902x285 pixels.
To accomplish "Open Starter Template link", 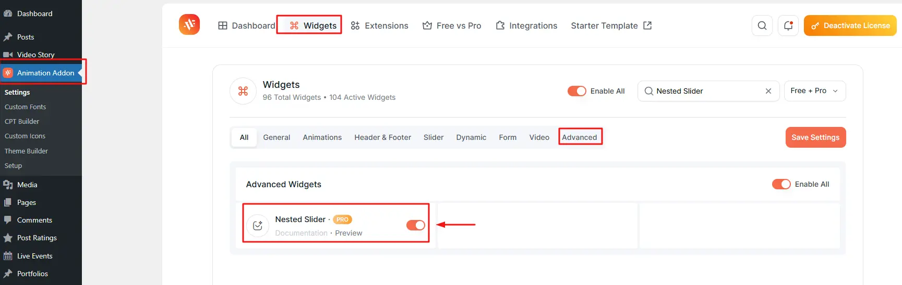I will pyautogui.click(x=611, y=25).
